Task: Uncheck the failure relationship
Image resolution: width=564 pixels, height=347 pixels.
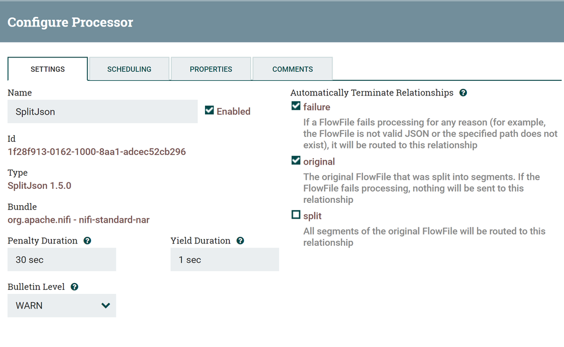Action: (x=295, y=106)
